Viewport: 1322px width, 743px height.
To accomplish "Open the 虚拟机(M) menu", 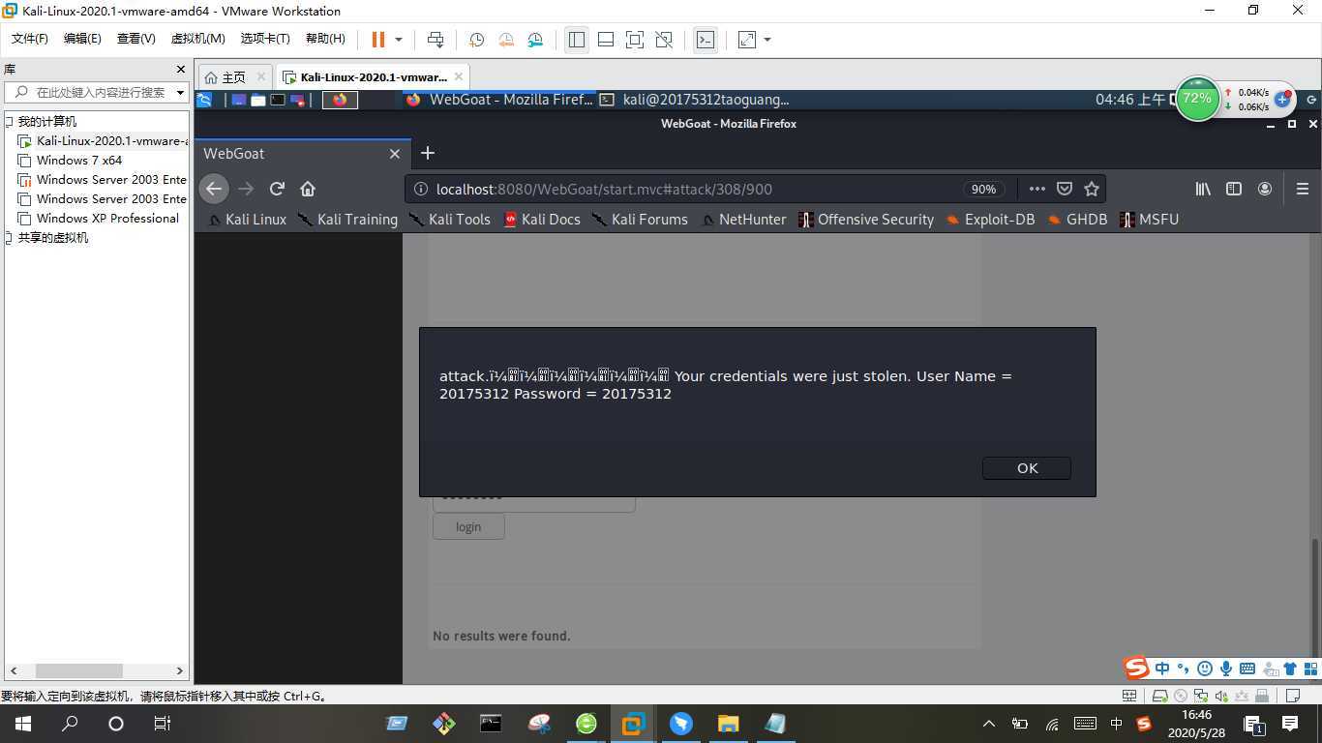I will [x=197, y=39].
